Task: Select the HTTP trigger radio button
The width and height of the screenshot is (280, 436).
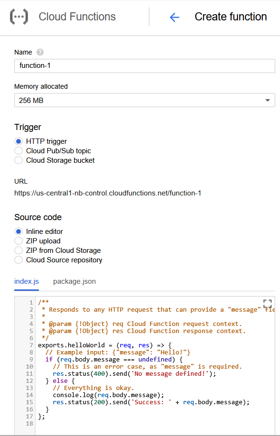Action: click(x=19, y=141)
